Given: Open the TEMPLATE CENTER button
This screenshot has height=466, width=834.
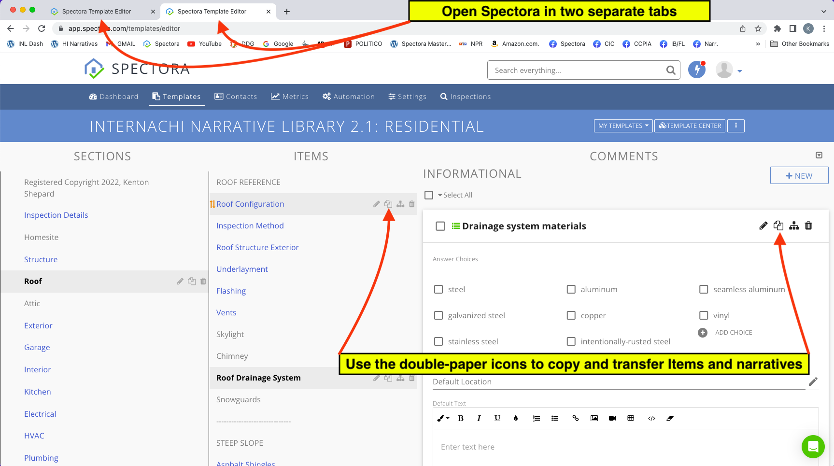Looking at the screenshot, I should [690, 126].
